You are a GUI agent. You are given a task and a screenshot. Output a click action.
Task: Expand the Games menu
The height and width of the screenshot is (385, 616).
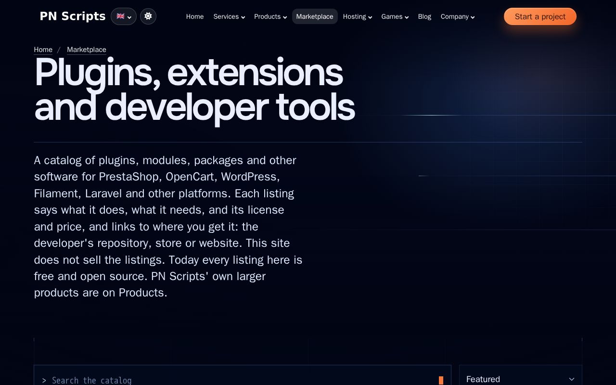(x=395, y=16)
